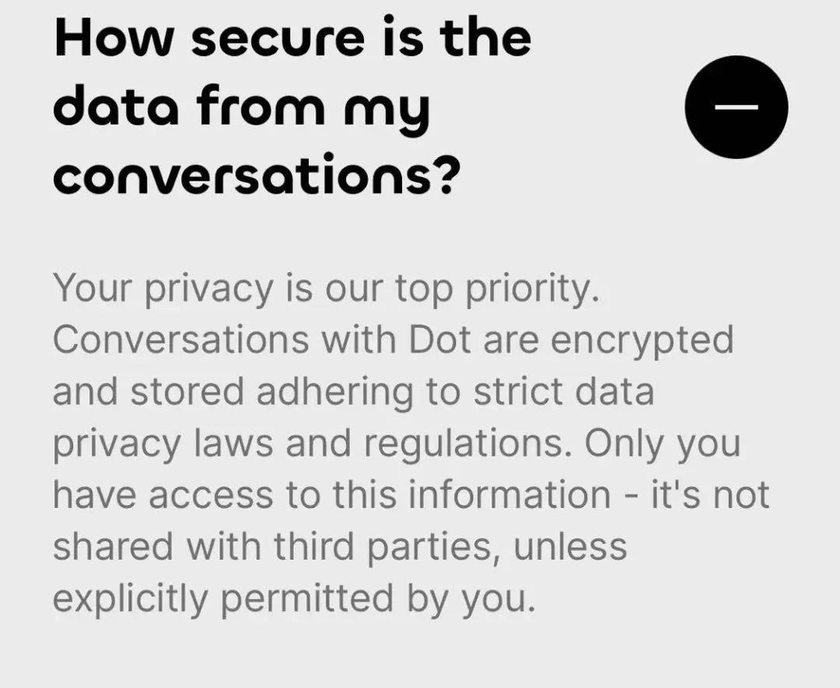Click the "data from my" heading line
Screen dimensions: 840x688
(x=242, y=107)
